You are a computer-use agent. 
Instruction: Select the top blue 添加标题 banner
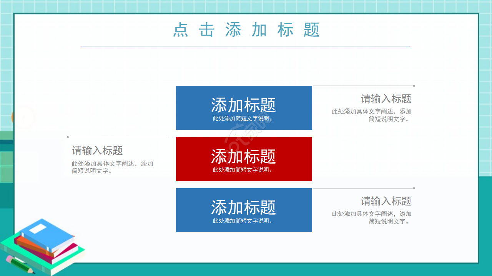tap(244, 108)
